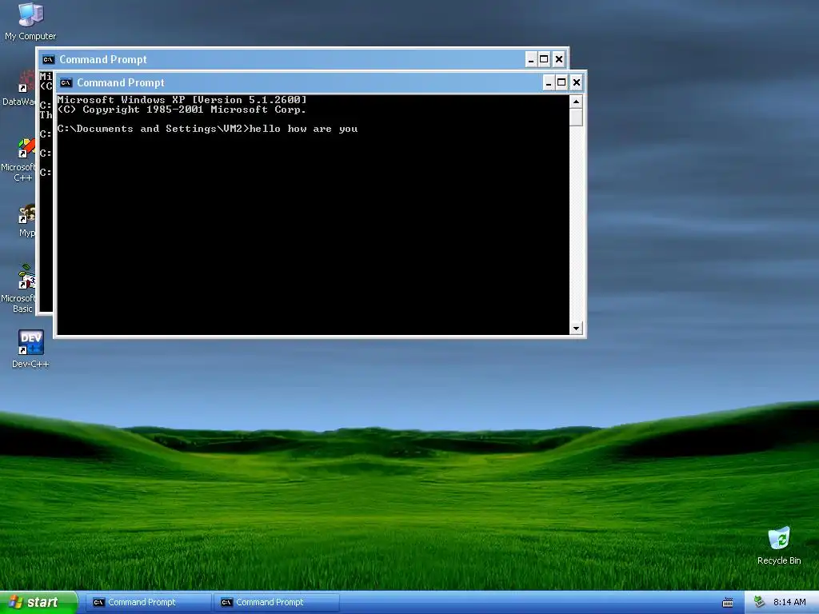The width and height of the screenshot is (819, 614).
Task: Close the back Command Prompt window
Action: tap(558, 59)
